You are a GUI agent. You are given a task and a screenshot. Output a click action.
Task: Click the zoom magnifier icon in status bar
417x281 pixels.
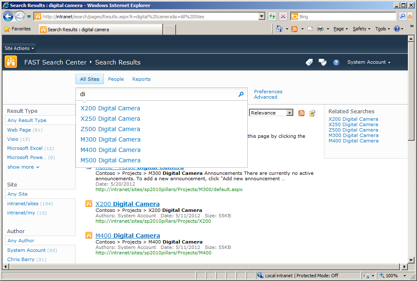(x=382, y=276)
